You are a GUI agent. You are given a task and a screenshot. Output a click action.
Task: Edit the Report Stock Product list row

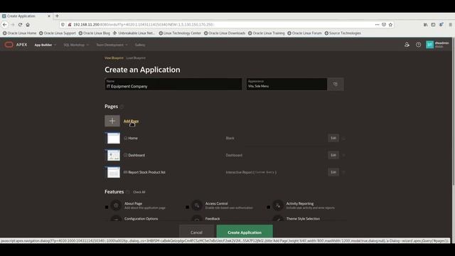[x=333, y=172]
